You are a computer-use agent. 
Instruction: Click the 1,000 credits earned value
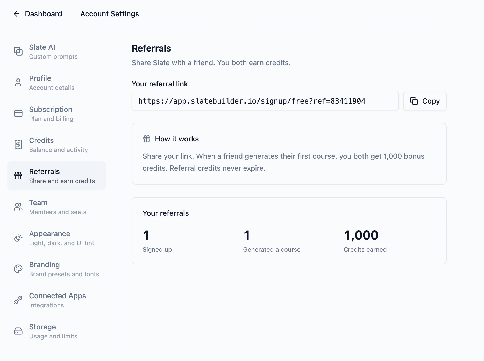pyautogui.click(x=361, y=235)
